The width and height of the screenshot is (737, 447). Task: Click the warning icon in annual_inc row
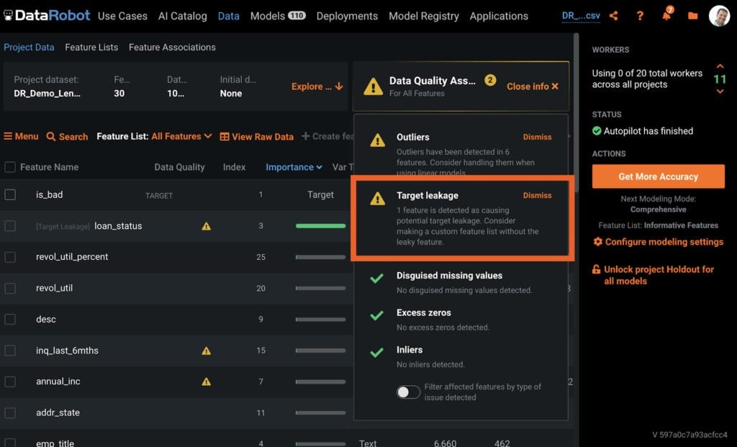pyautogui.click(x=207, y=381)
